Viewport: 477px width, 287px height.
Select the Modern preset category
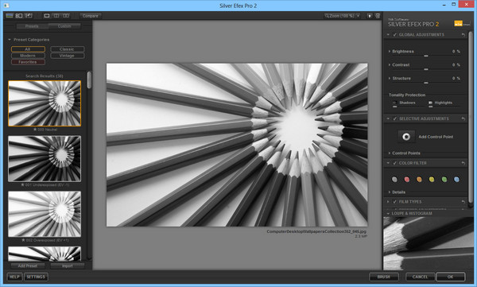28,56
